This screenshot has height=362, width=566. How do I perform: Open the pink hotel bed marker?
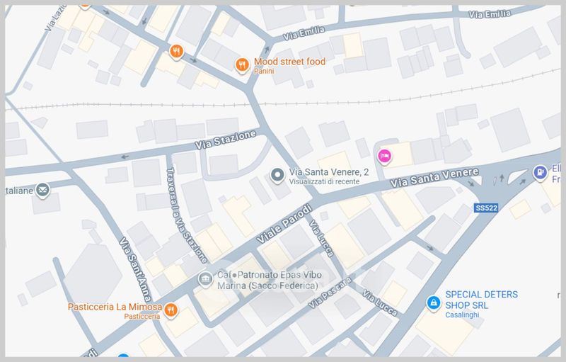tap(385, 157)
